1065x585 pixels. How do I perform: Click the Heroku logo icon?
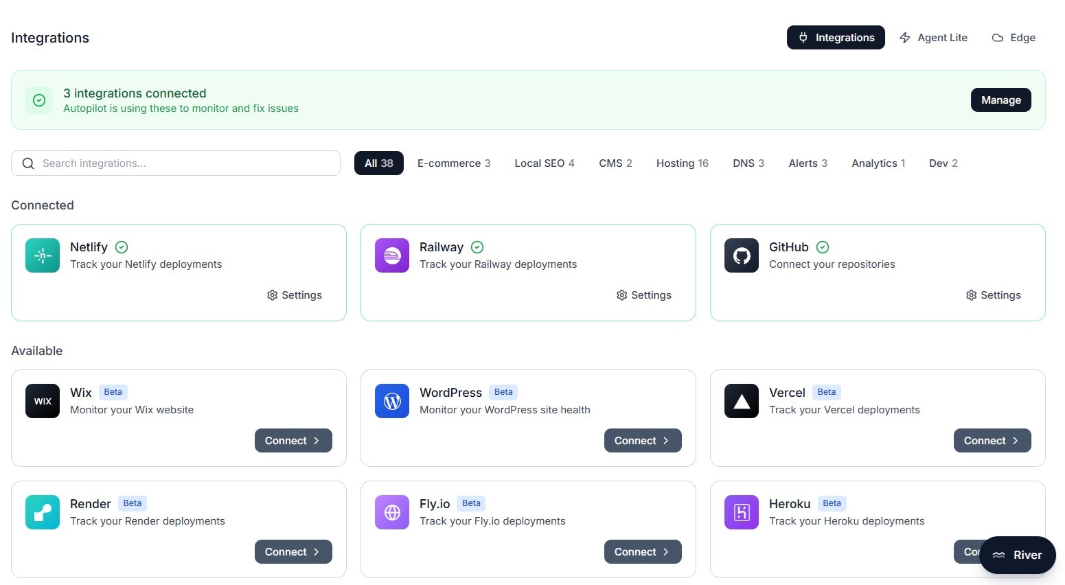pyautogui.click(x=742, y=512)
